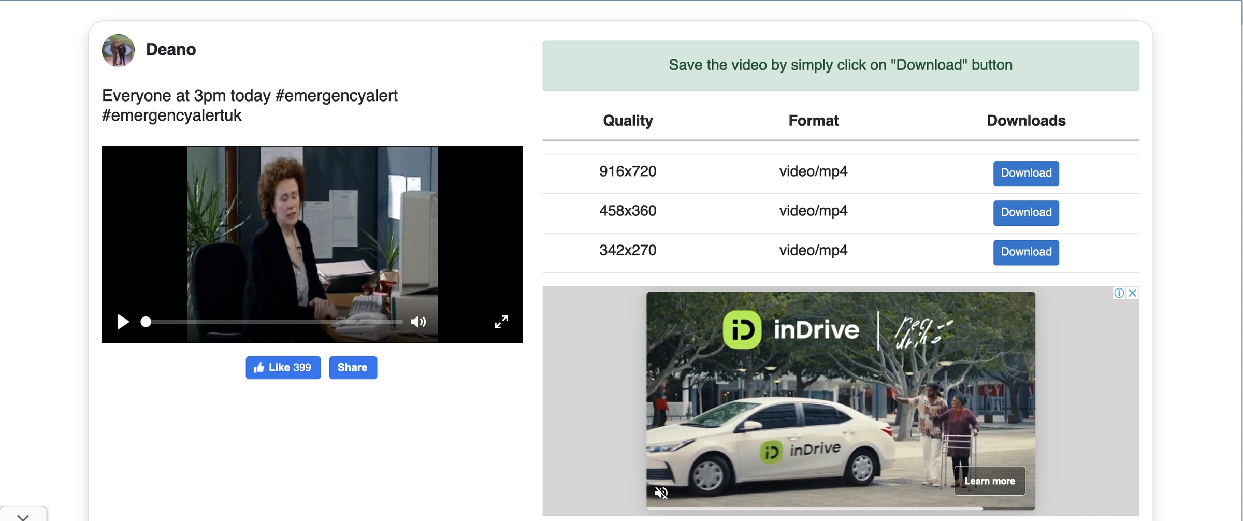Expand the bottom-left chevron panel
The width and height of the screenshot is (1243, 521).
click(23, 516)
